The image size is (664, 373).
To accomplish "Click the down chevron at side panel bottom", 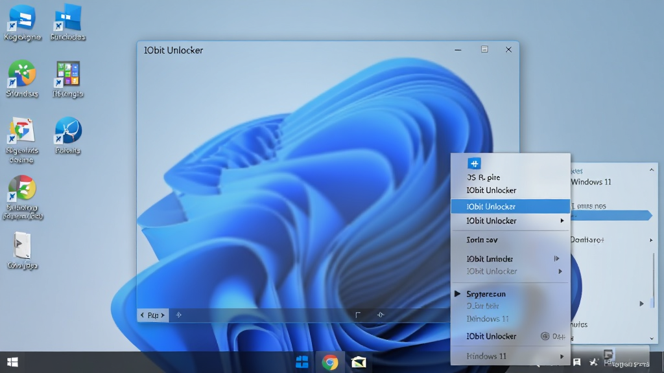I will (x=652, y=338).
